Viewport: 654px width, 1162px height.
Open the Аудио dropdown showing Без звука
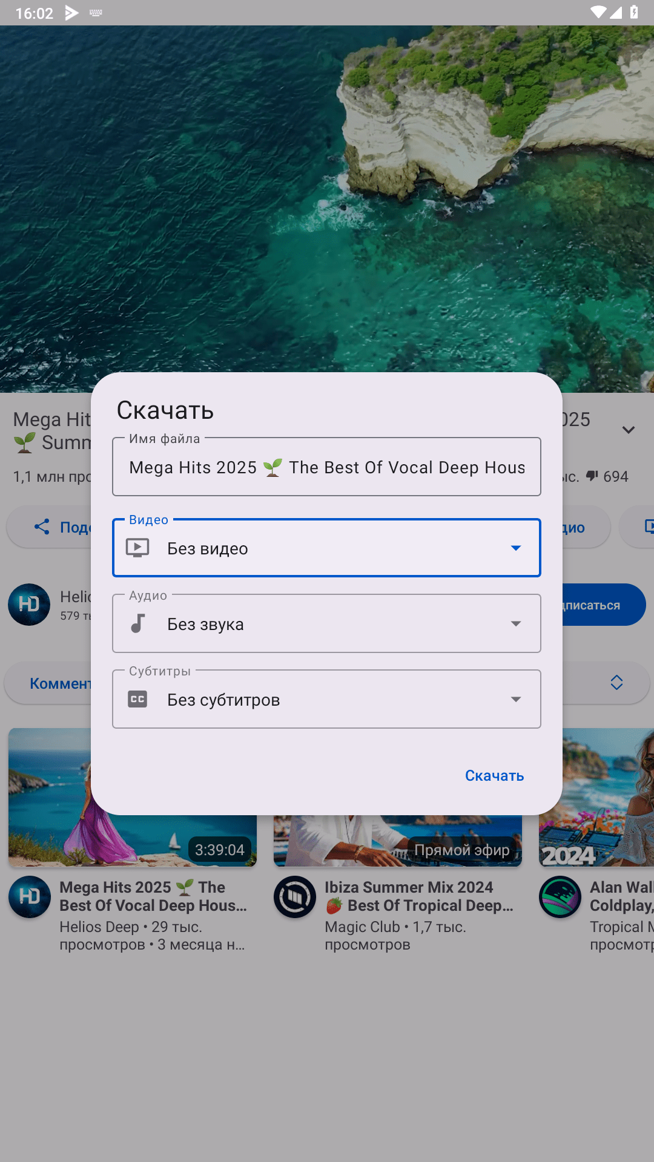click(x=326, y=623)
